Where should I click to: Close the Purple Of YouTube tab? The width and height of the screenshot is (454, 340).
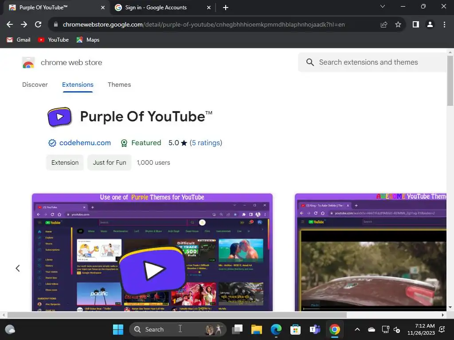pos(103,8)
